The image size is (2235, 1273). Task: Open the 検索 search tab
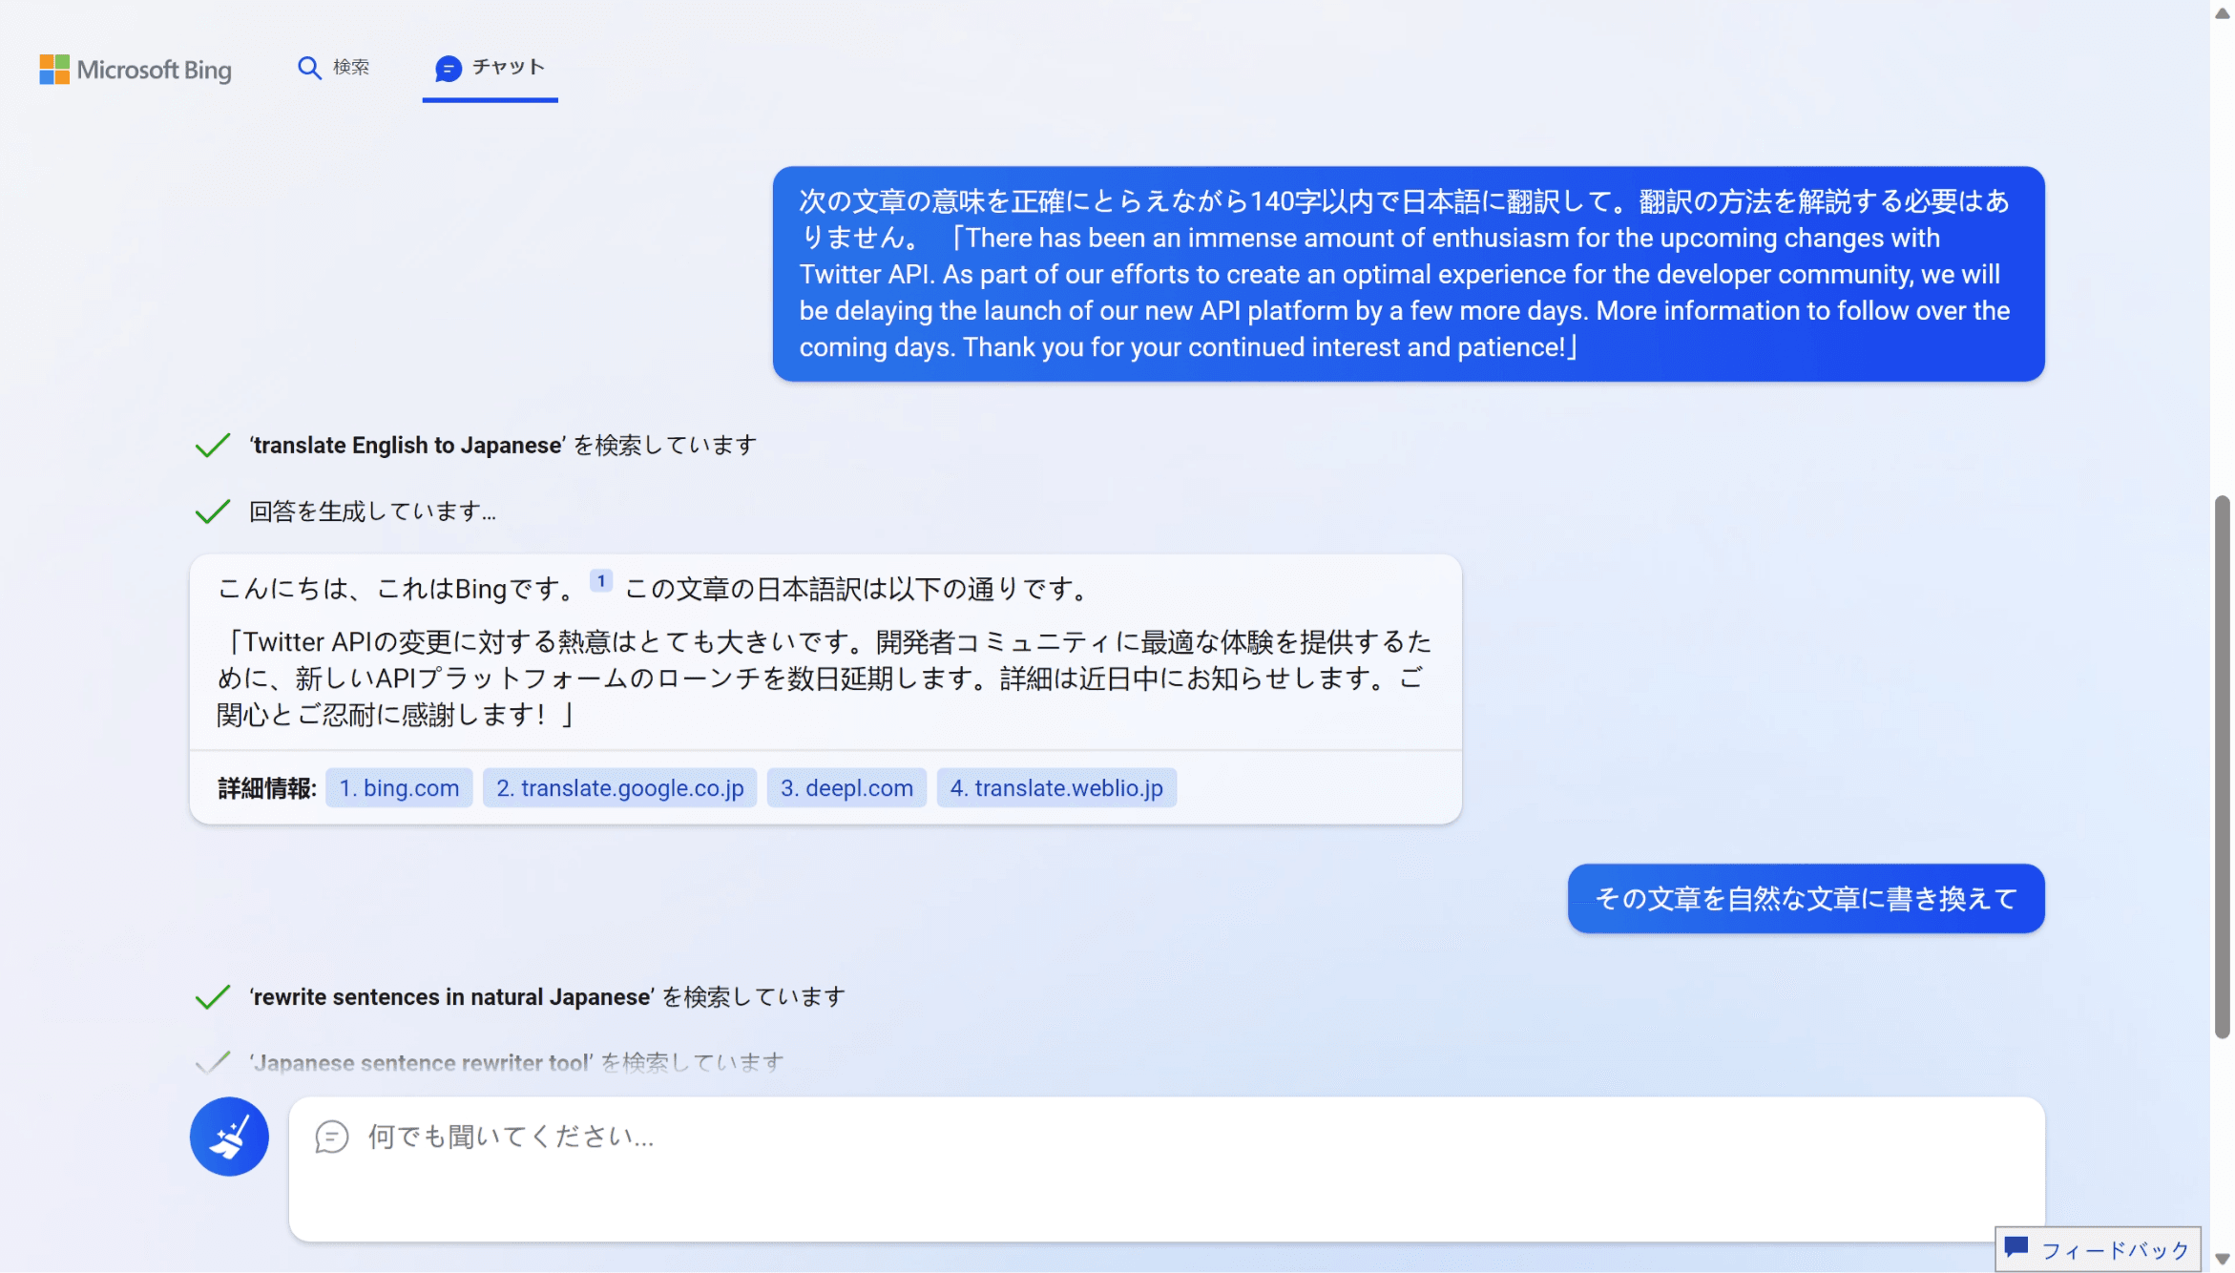(x=333, y=67)
